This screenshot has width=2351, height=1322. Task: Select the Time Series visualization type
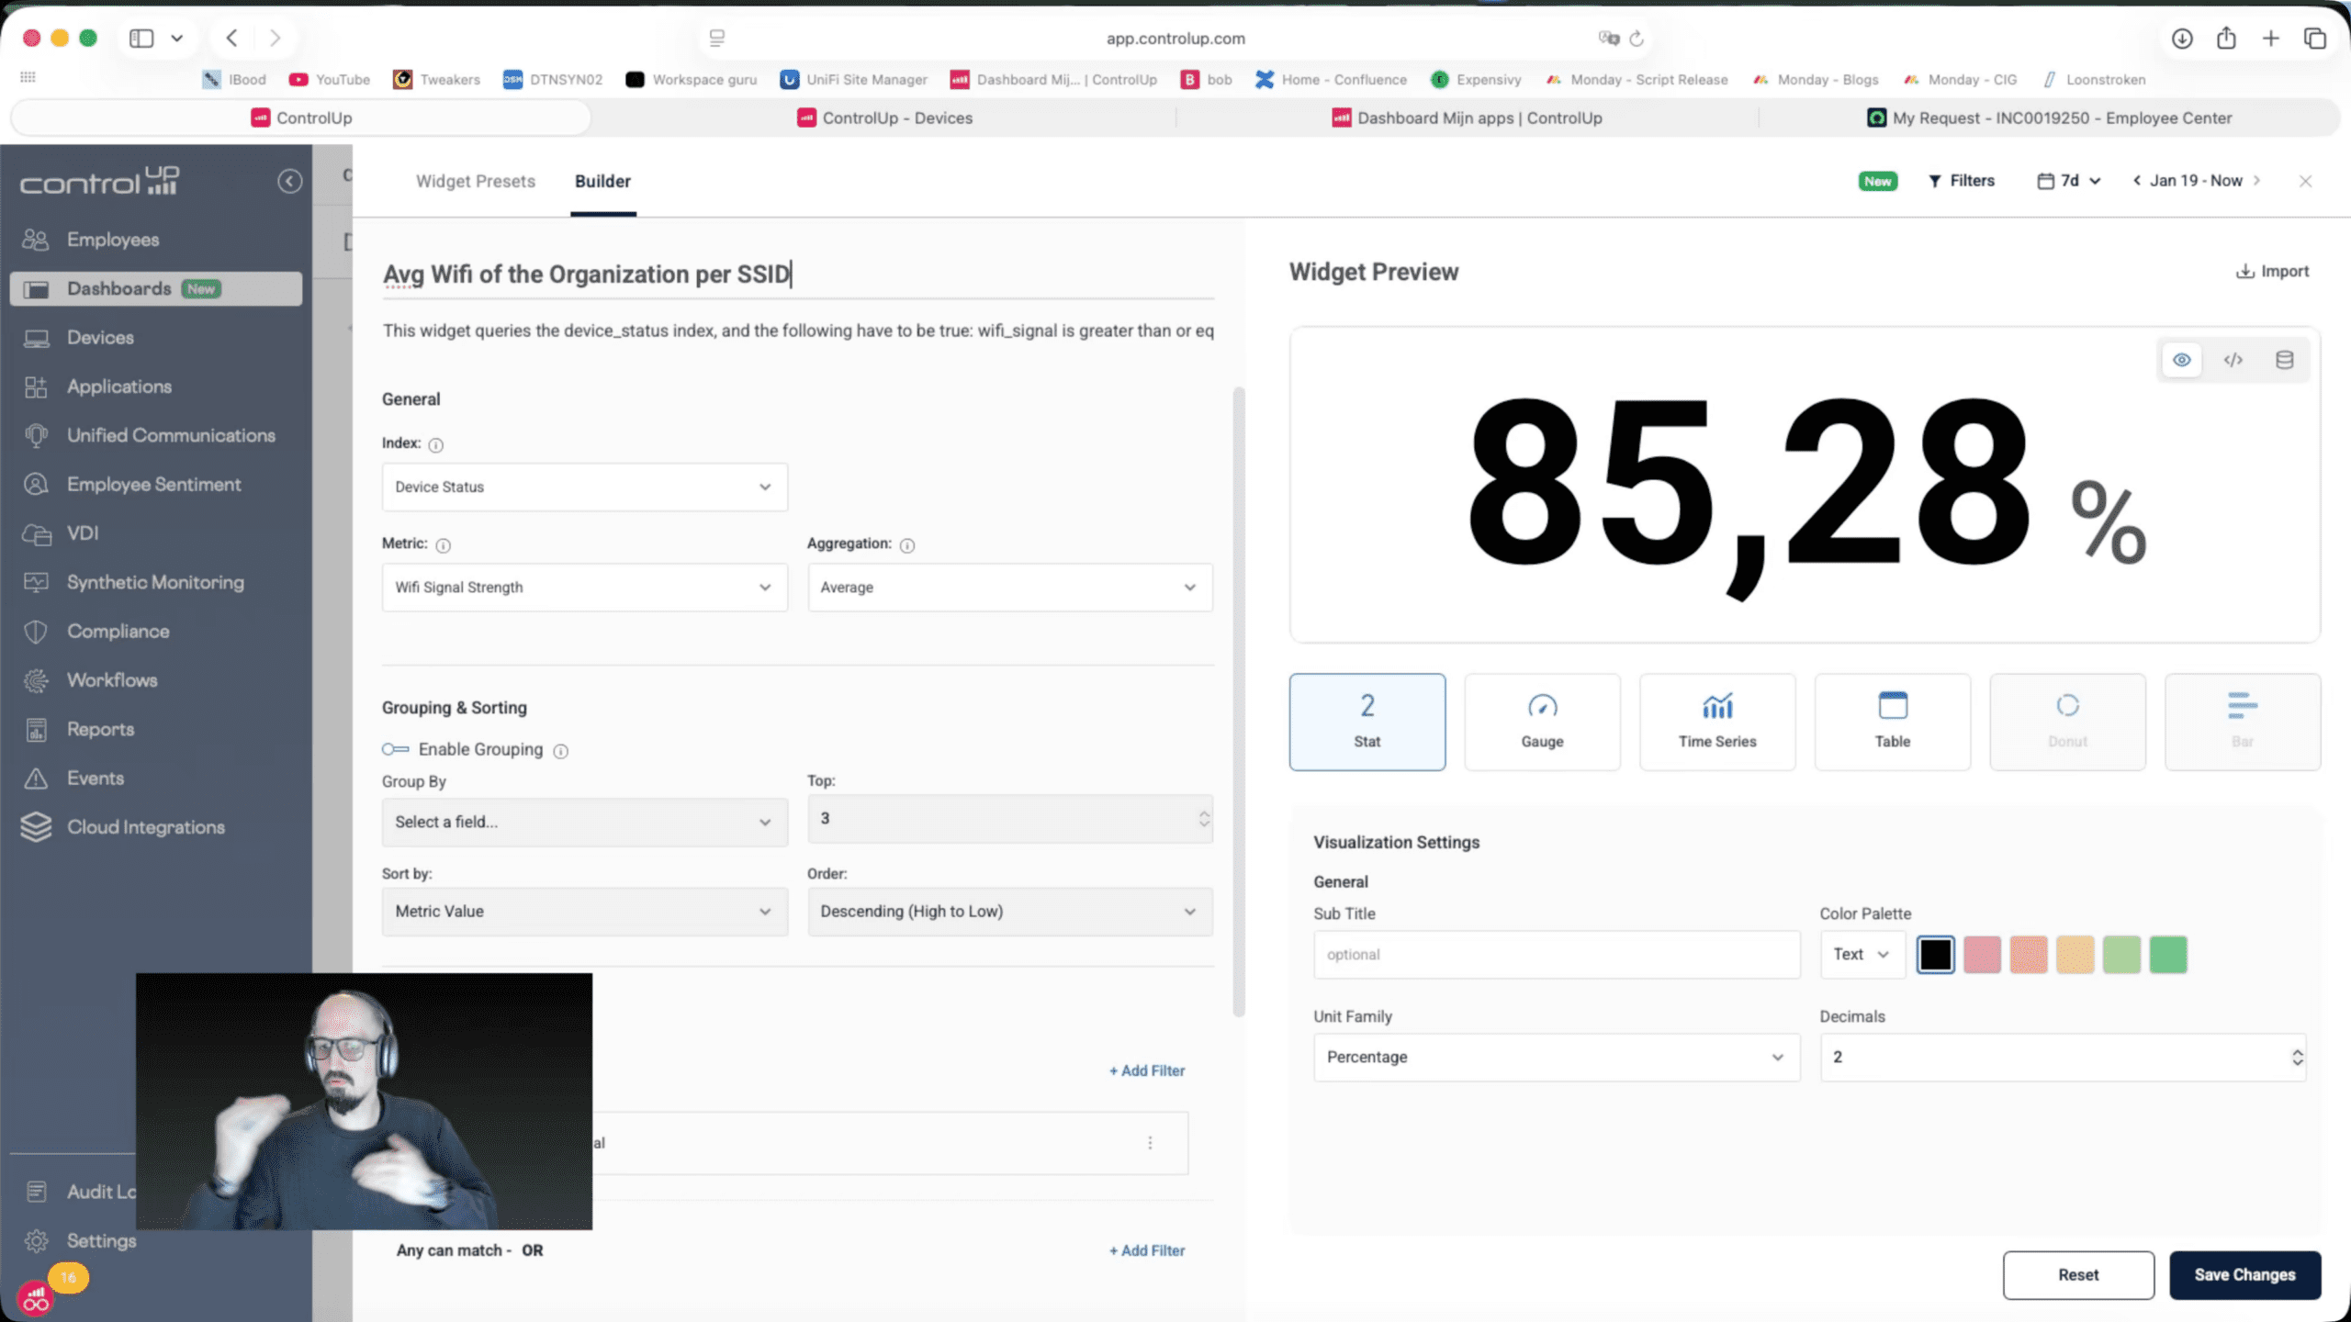[1717, 722]
